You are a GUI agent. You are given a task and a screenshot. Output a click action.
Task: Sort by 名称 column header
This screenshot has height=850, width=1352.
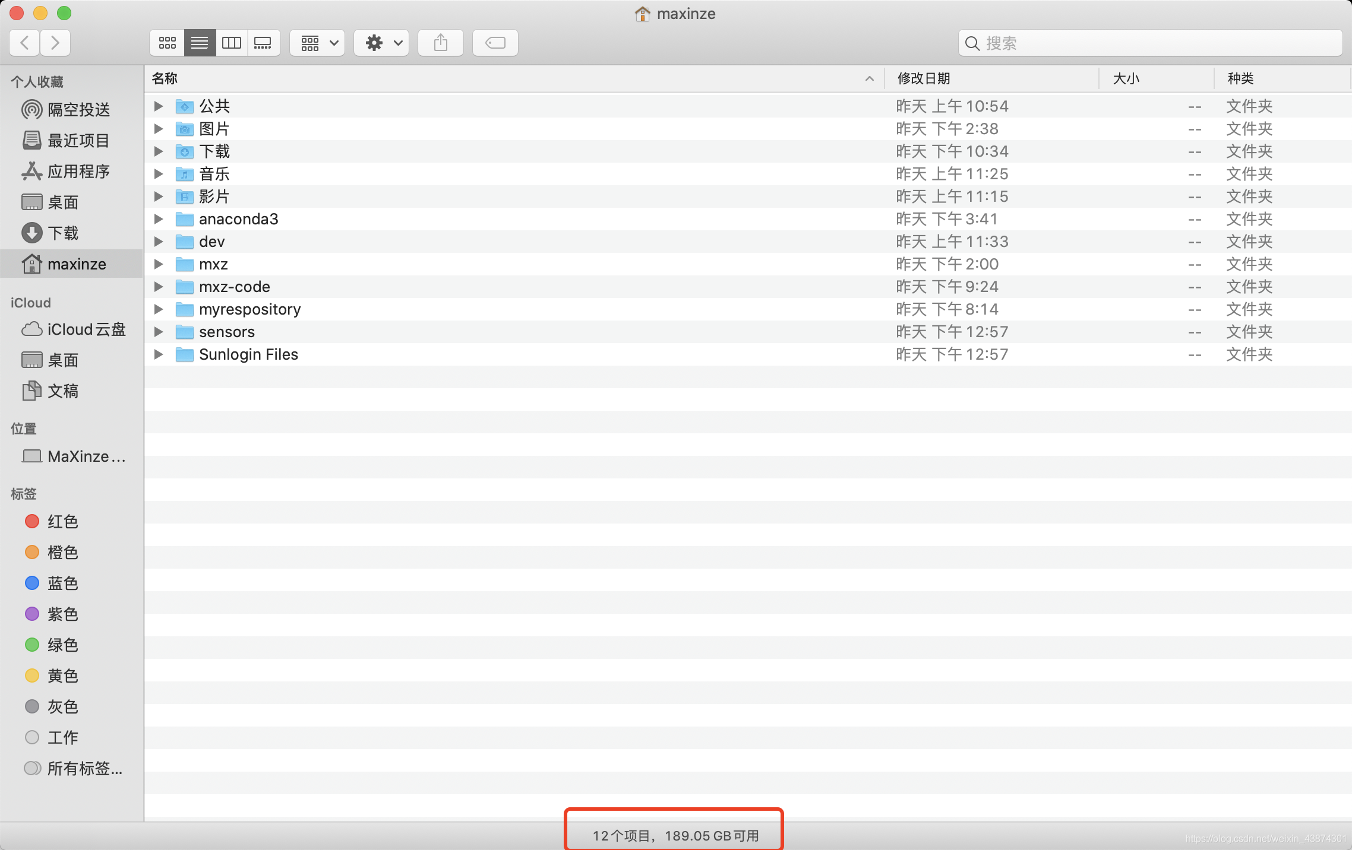pyautogui.click(x=514, y=78)
